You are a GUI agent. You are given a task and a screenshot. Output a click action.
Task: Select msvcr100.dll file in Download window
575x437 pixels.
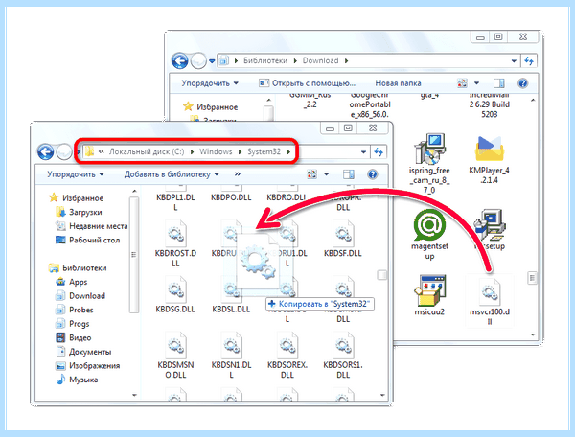point(490,301)
